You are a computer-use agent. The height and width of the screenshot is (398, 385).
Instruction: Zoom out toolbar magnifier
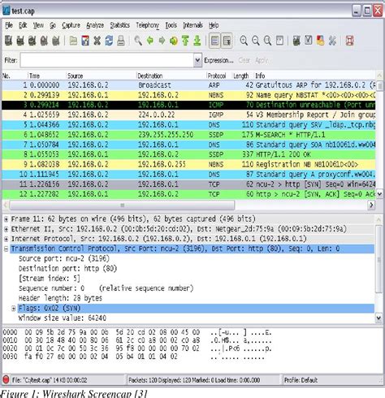click(256, 41)
